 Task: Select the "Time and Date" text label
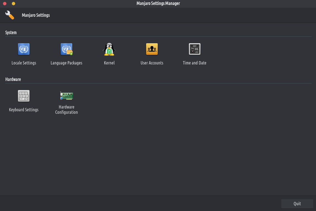point(195,63)
